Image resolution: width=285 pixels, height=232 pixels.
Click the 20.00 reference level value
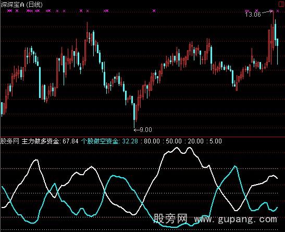(x=195, y=141)
